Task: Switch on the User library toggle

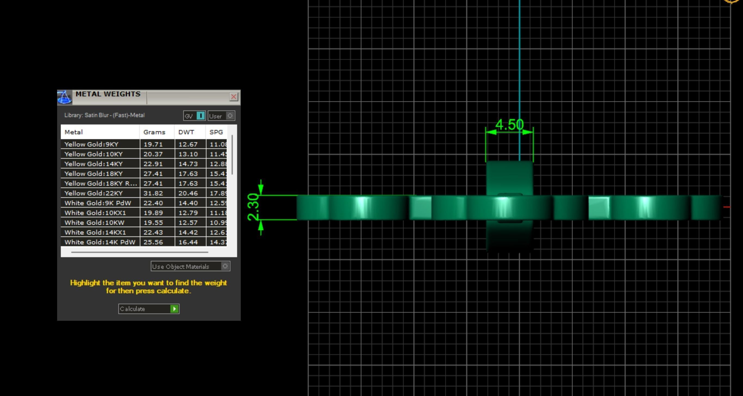Action: (x=230, y=116)
